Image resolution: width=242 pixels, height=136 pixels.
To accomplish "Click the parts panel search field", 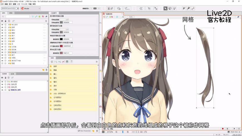I will (18, 16).
